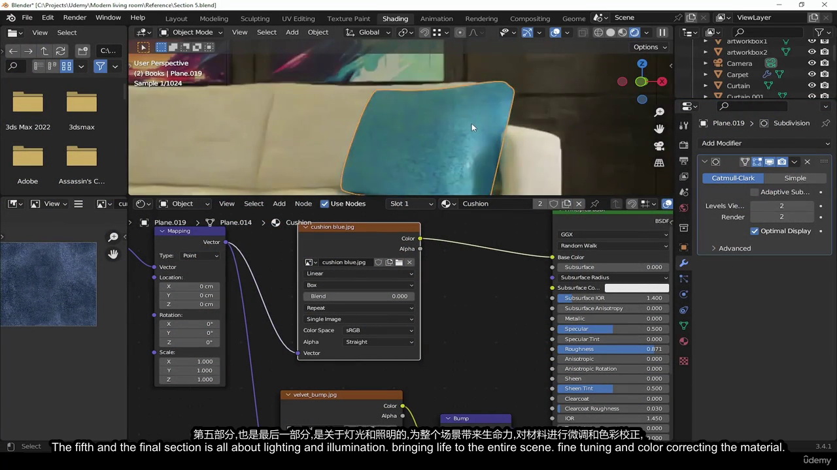Open the Mapping Type Point dropdown
Viewport: 837px width, 470px height.
pos(199,255)
